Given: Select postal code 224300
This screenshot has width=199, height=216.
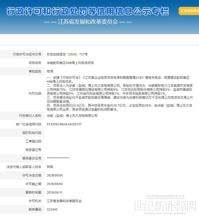Looking at the screenshot, I should point(52,210).
